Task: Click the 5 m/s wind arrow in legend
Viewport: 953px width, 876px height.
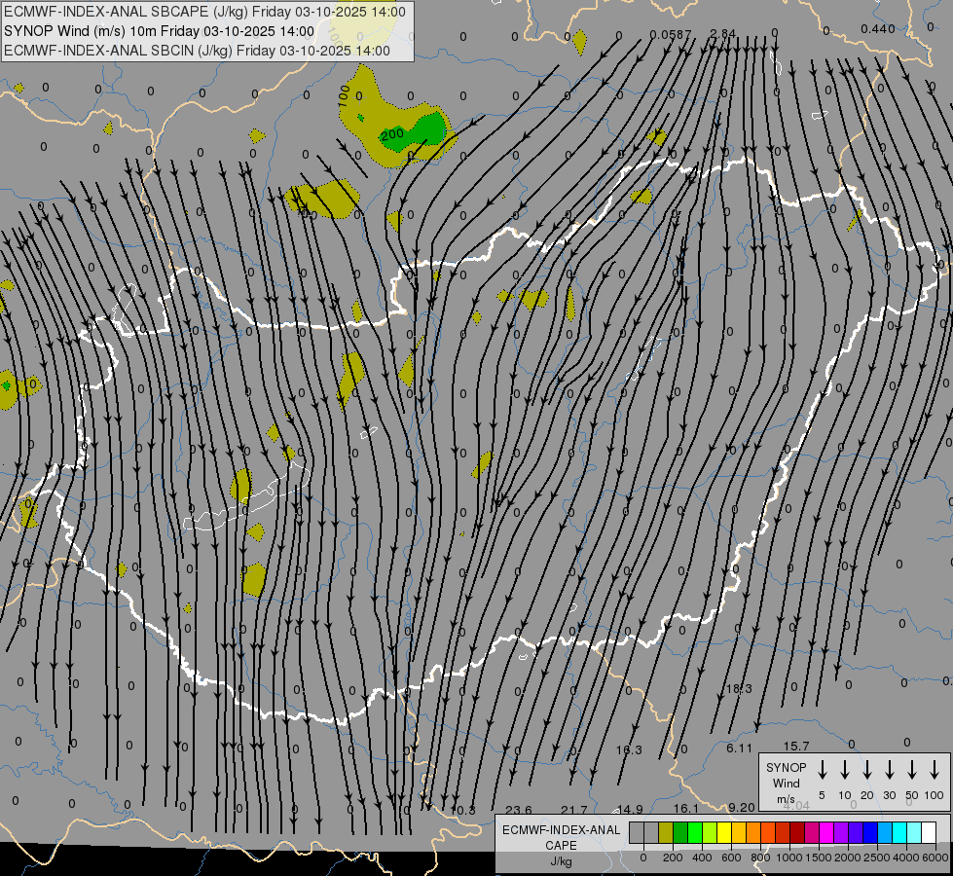Action: pos(823,770)
